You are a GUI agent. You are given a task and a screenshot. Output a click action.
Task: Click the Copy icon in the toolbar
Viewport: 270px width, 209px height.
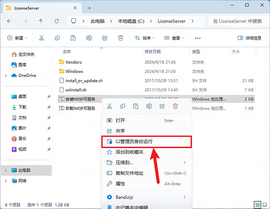pos(57,38)
